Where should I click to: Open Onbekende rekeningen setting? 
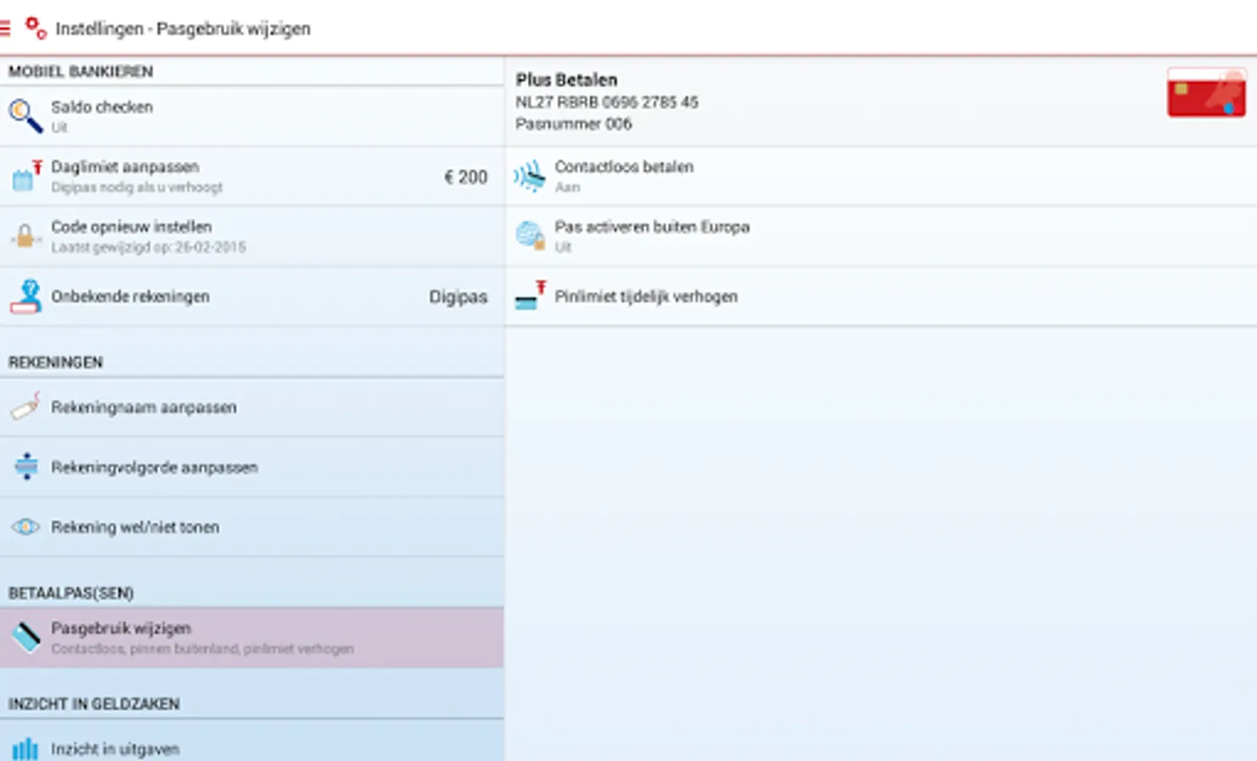click(252, 297)
